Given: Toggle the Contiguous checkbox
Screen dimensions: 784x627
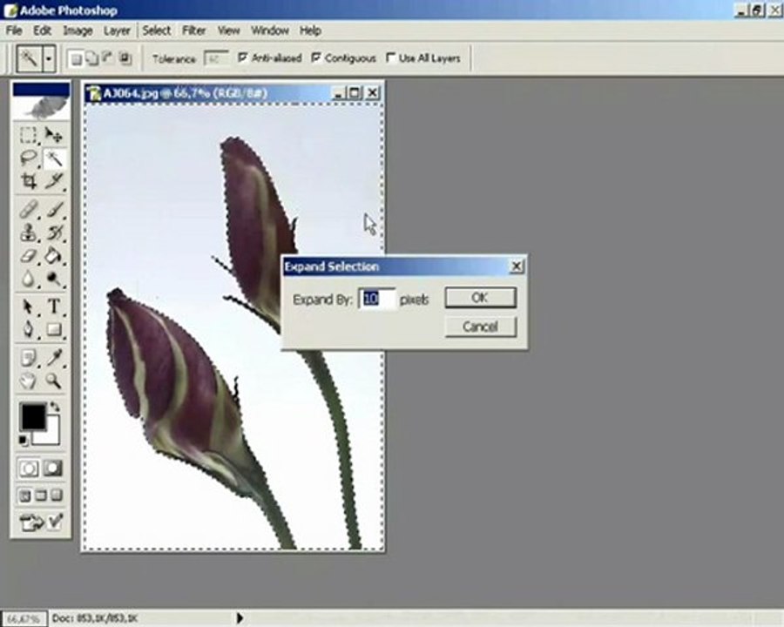Looking at the screenshot, I should tap(316, 57).
